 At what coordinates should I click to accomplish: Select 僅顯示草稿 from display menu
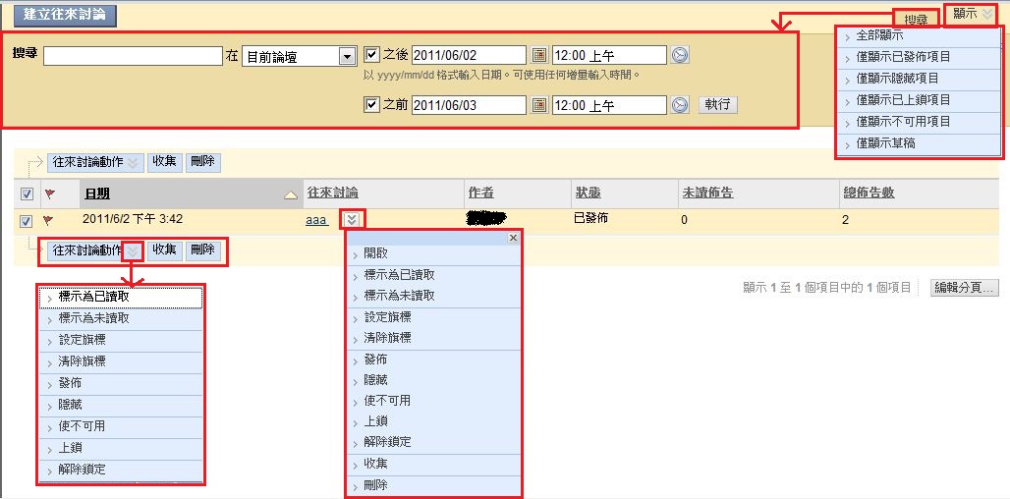885,143
